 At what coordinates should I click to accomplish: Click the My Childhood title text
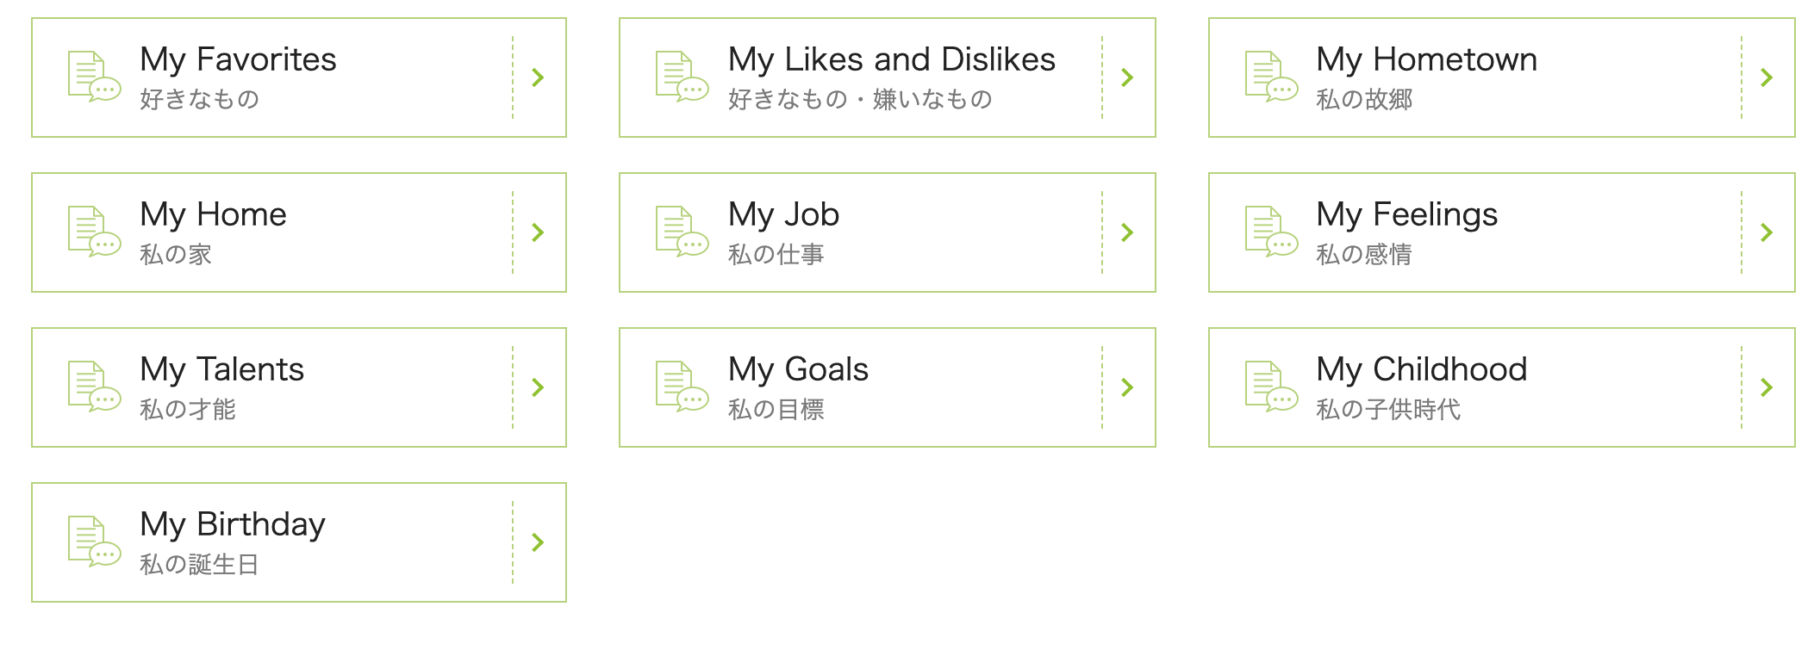click(x=1421, y=369)
